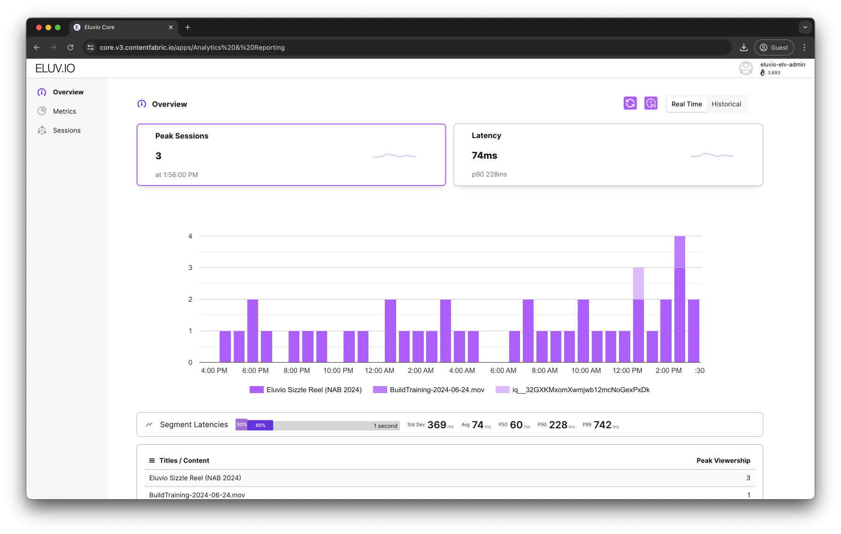Switch to the Real Time view
Screen dimensions: 841x534
coord(687,104)
